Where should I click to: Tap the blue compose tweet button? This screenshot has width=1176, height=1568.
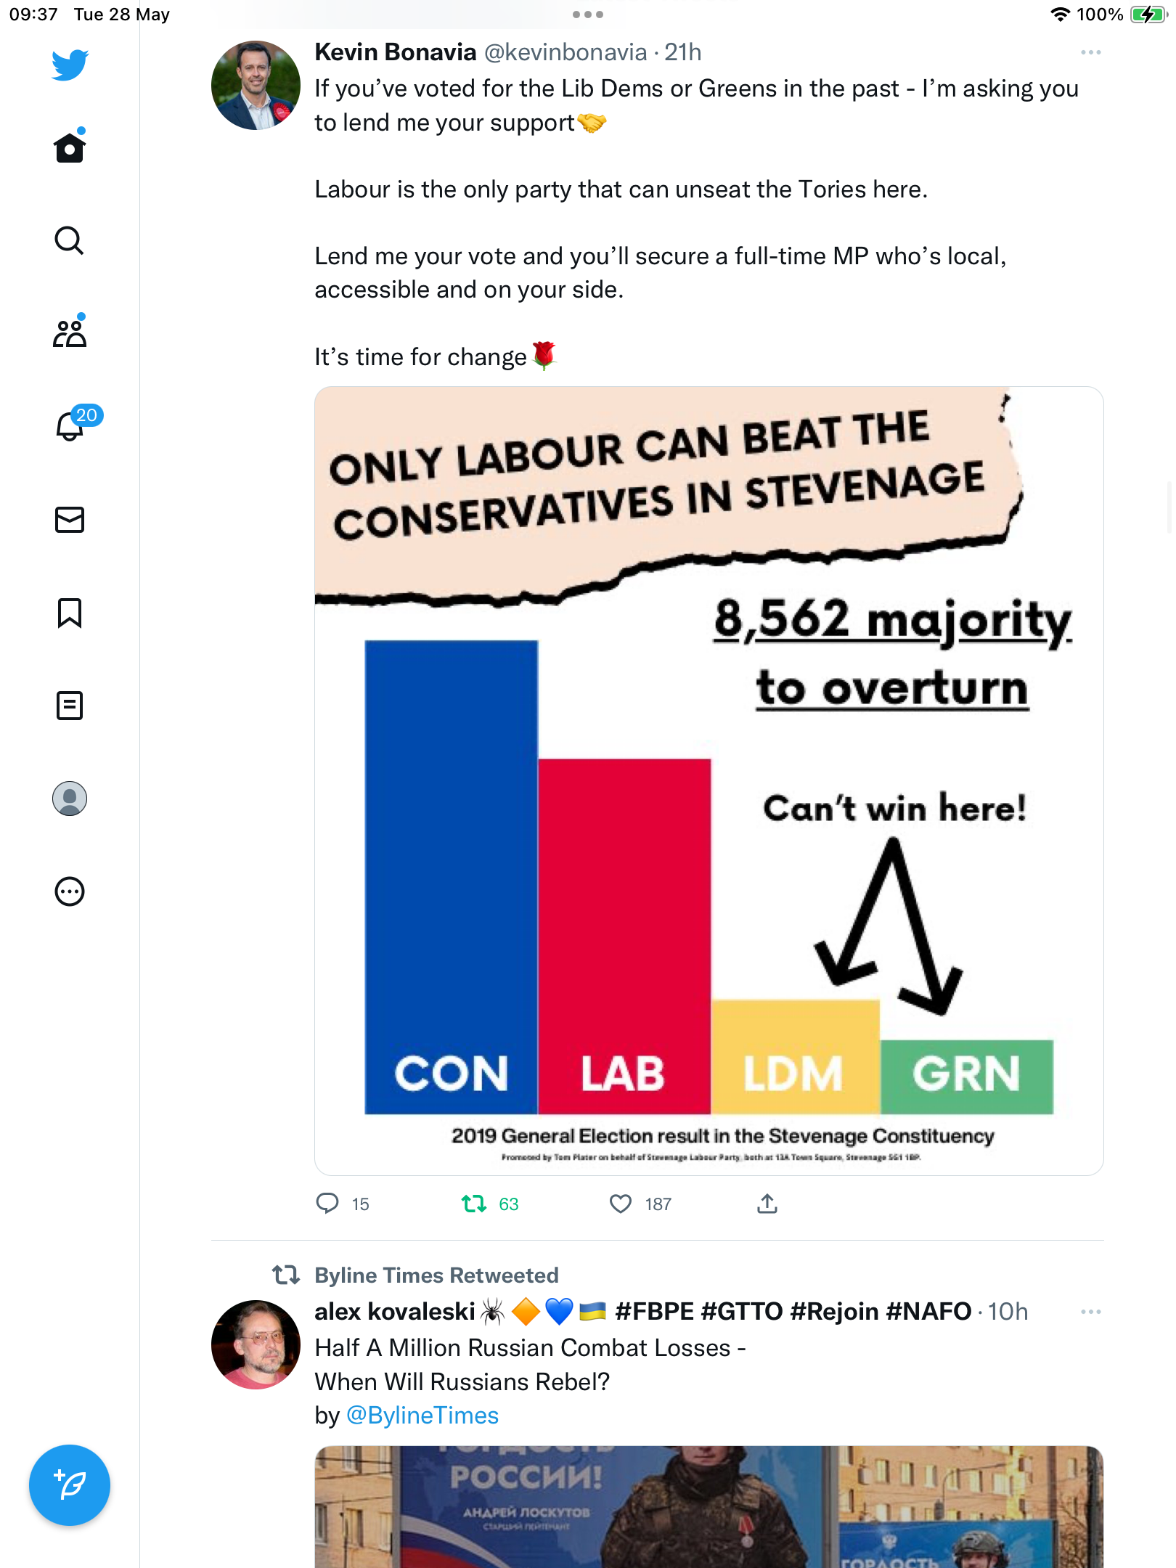click(x=70, y=1485)
